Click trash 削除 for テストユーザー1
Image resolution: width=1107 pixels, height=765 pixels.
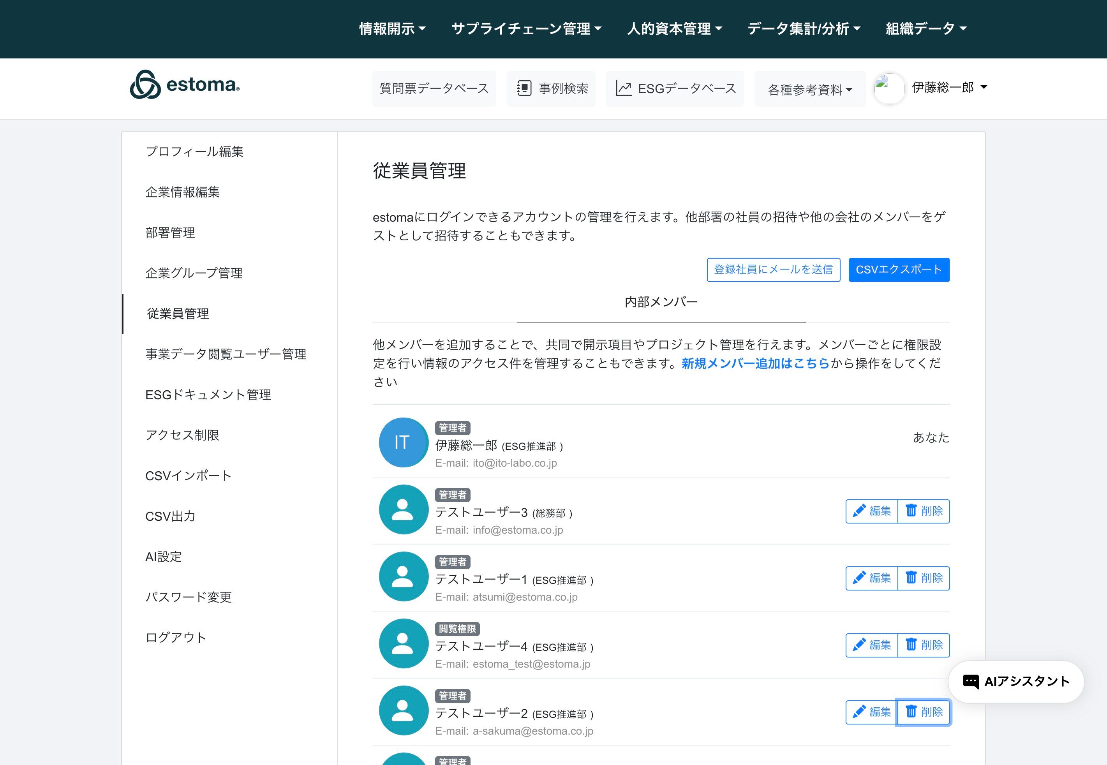tap(924, 578)
